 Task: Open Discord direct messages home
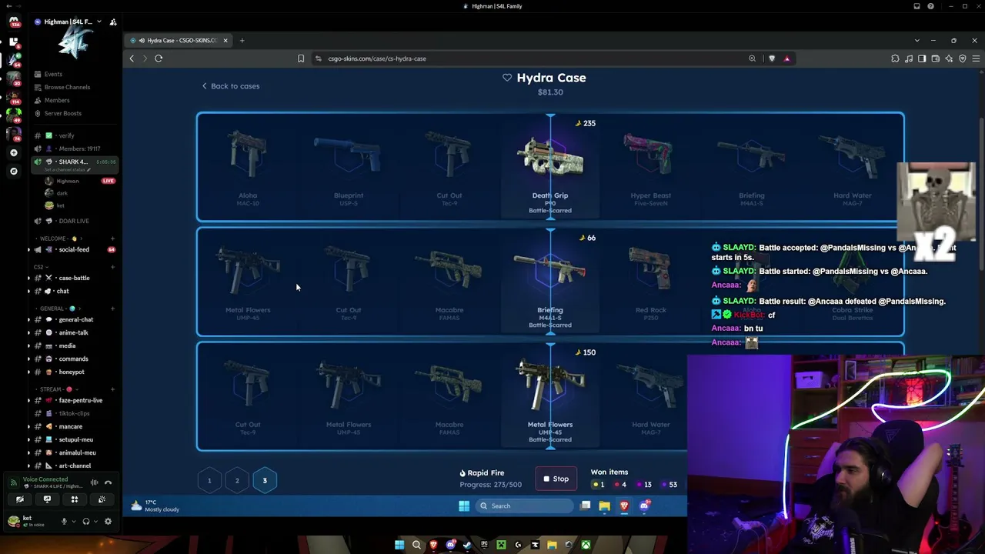(x=14, y=23)
